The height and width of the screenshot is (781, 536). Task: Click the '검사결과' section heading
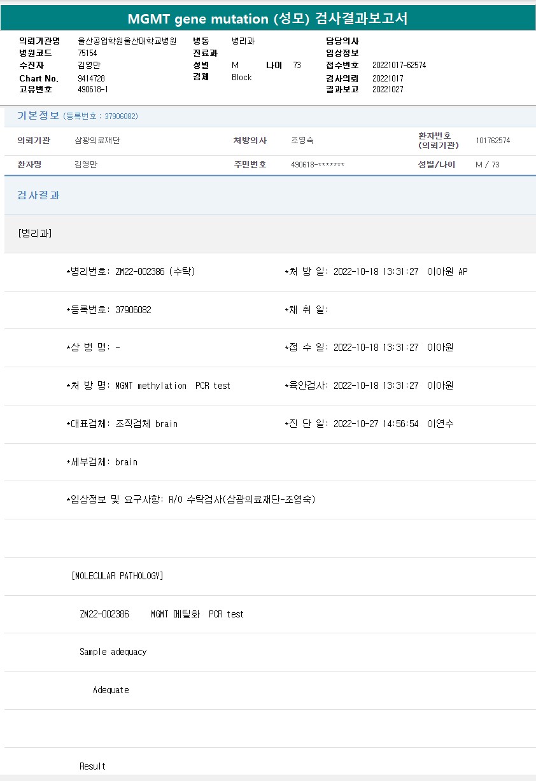38,195
